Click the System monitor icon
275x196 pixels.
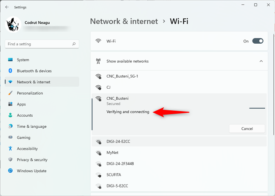point(10,60)
